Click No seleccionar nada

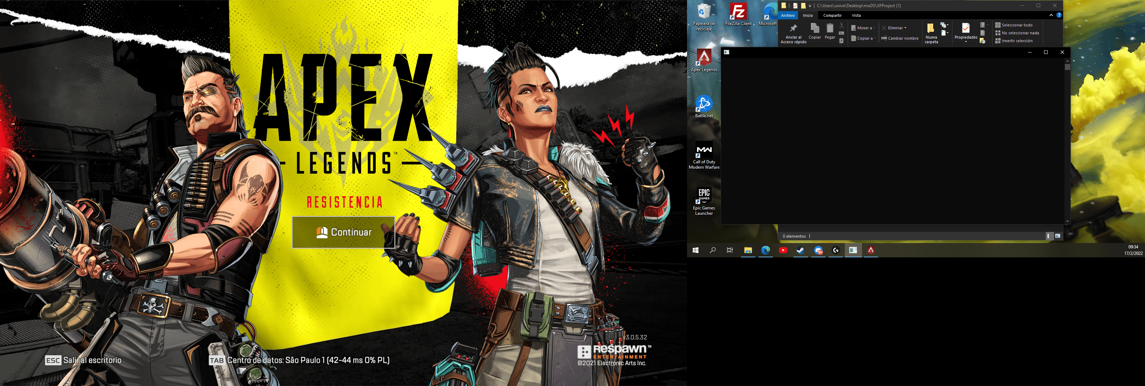coord(1017,33)
